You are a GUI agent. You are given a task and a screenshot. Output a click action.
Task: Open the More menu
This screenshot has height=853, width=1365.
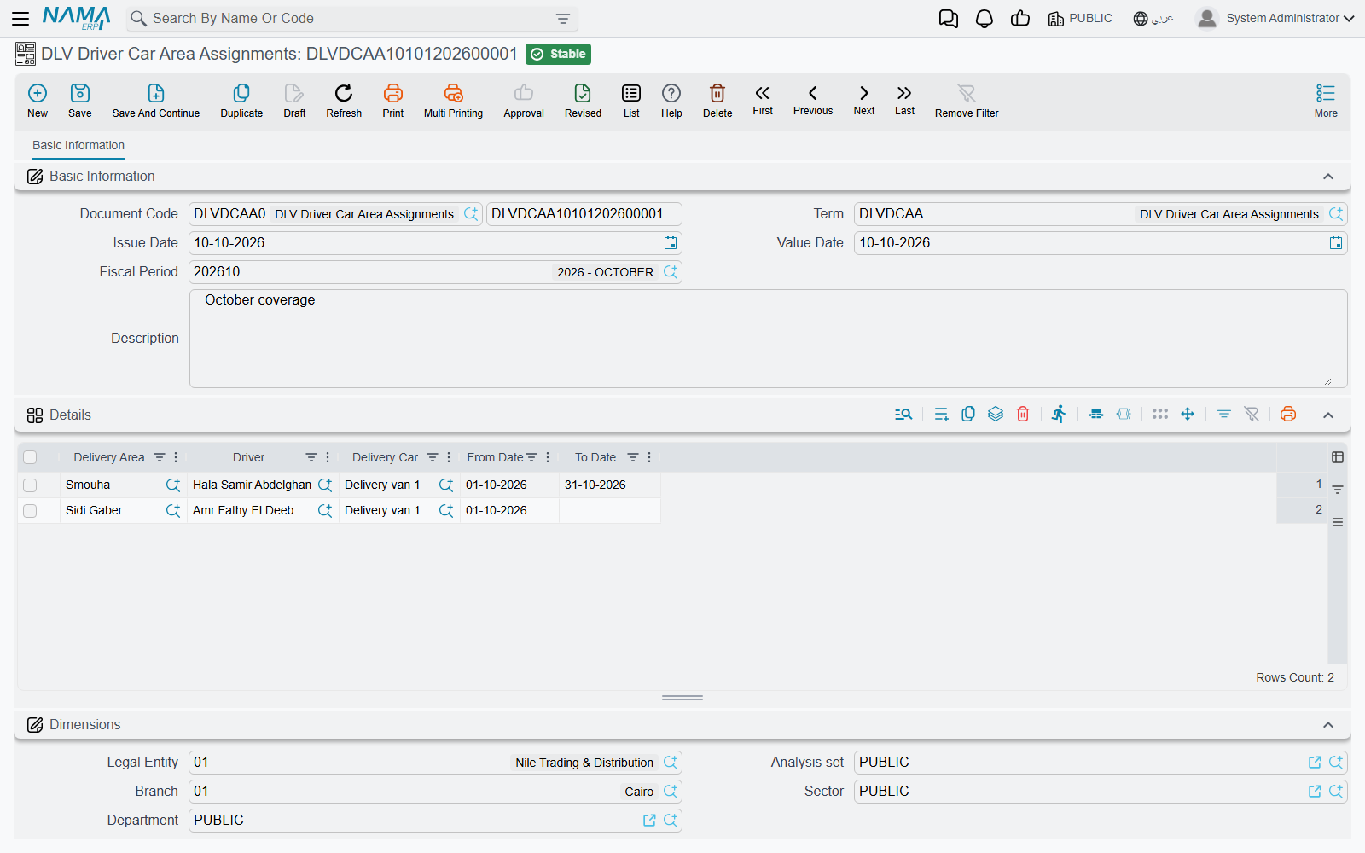point(1326,101)
